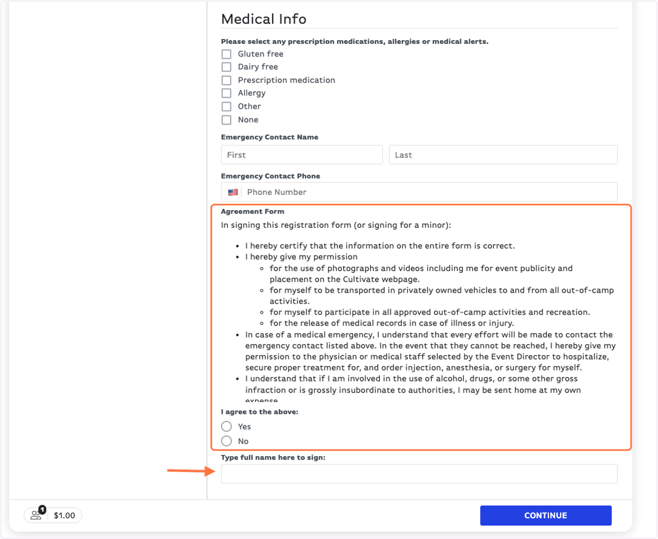Click the Medical Info heading
658x539 pixels.
click(264, 19)
